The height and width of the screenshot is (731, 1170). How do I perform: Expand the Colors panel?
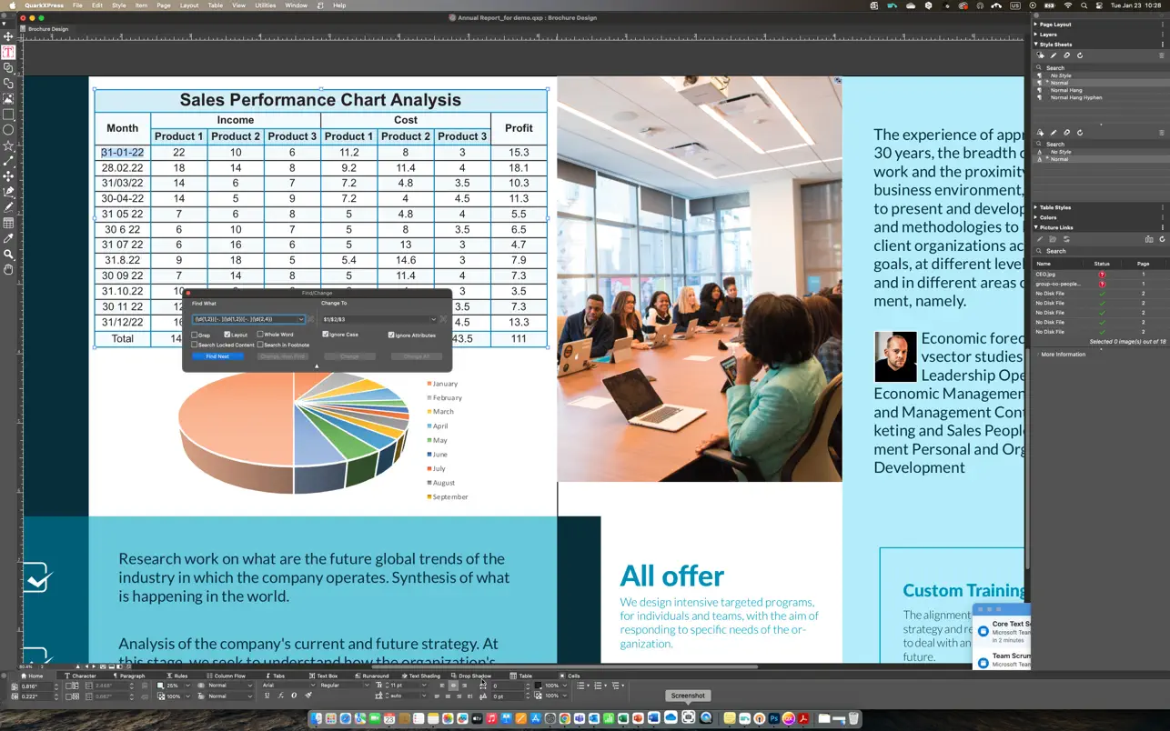[x=1048, y=217]
